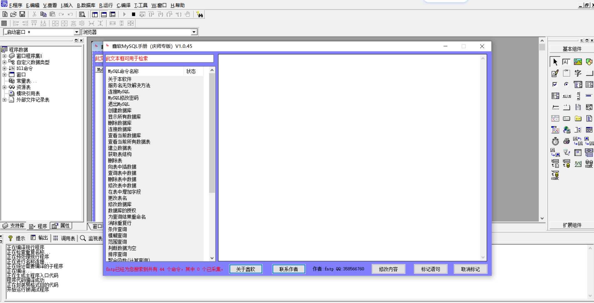Open the 扩展组件 component group

(x=572, y=225)
